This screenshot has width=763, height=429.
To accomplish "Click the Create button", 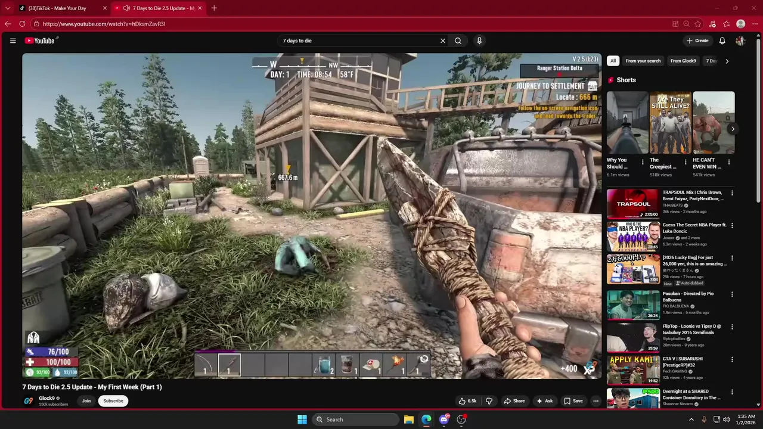I will (x=697, y=41).
